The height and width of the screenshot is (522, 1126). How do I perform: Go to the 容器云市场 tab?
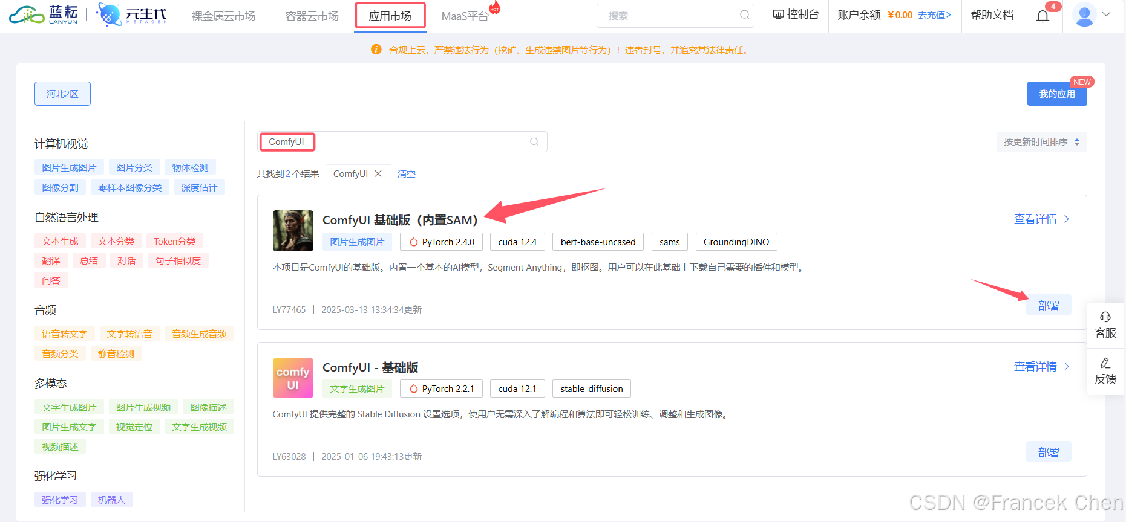click(x=312, y=16)
